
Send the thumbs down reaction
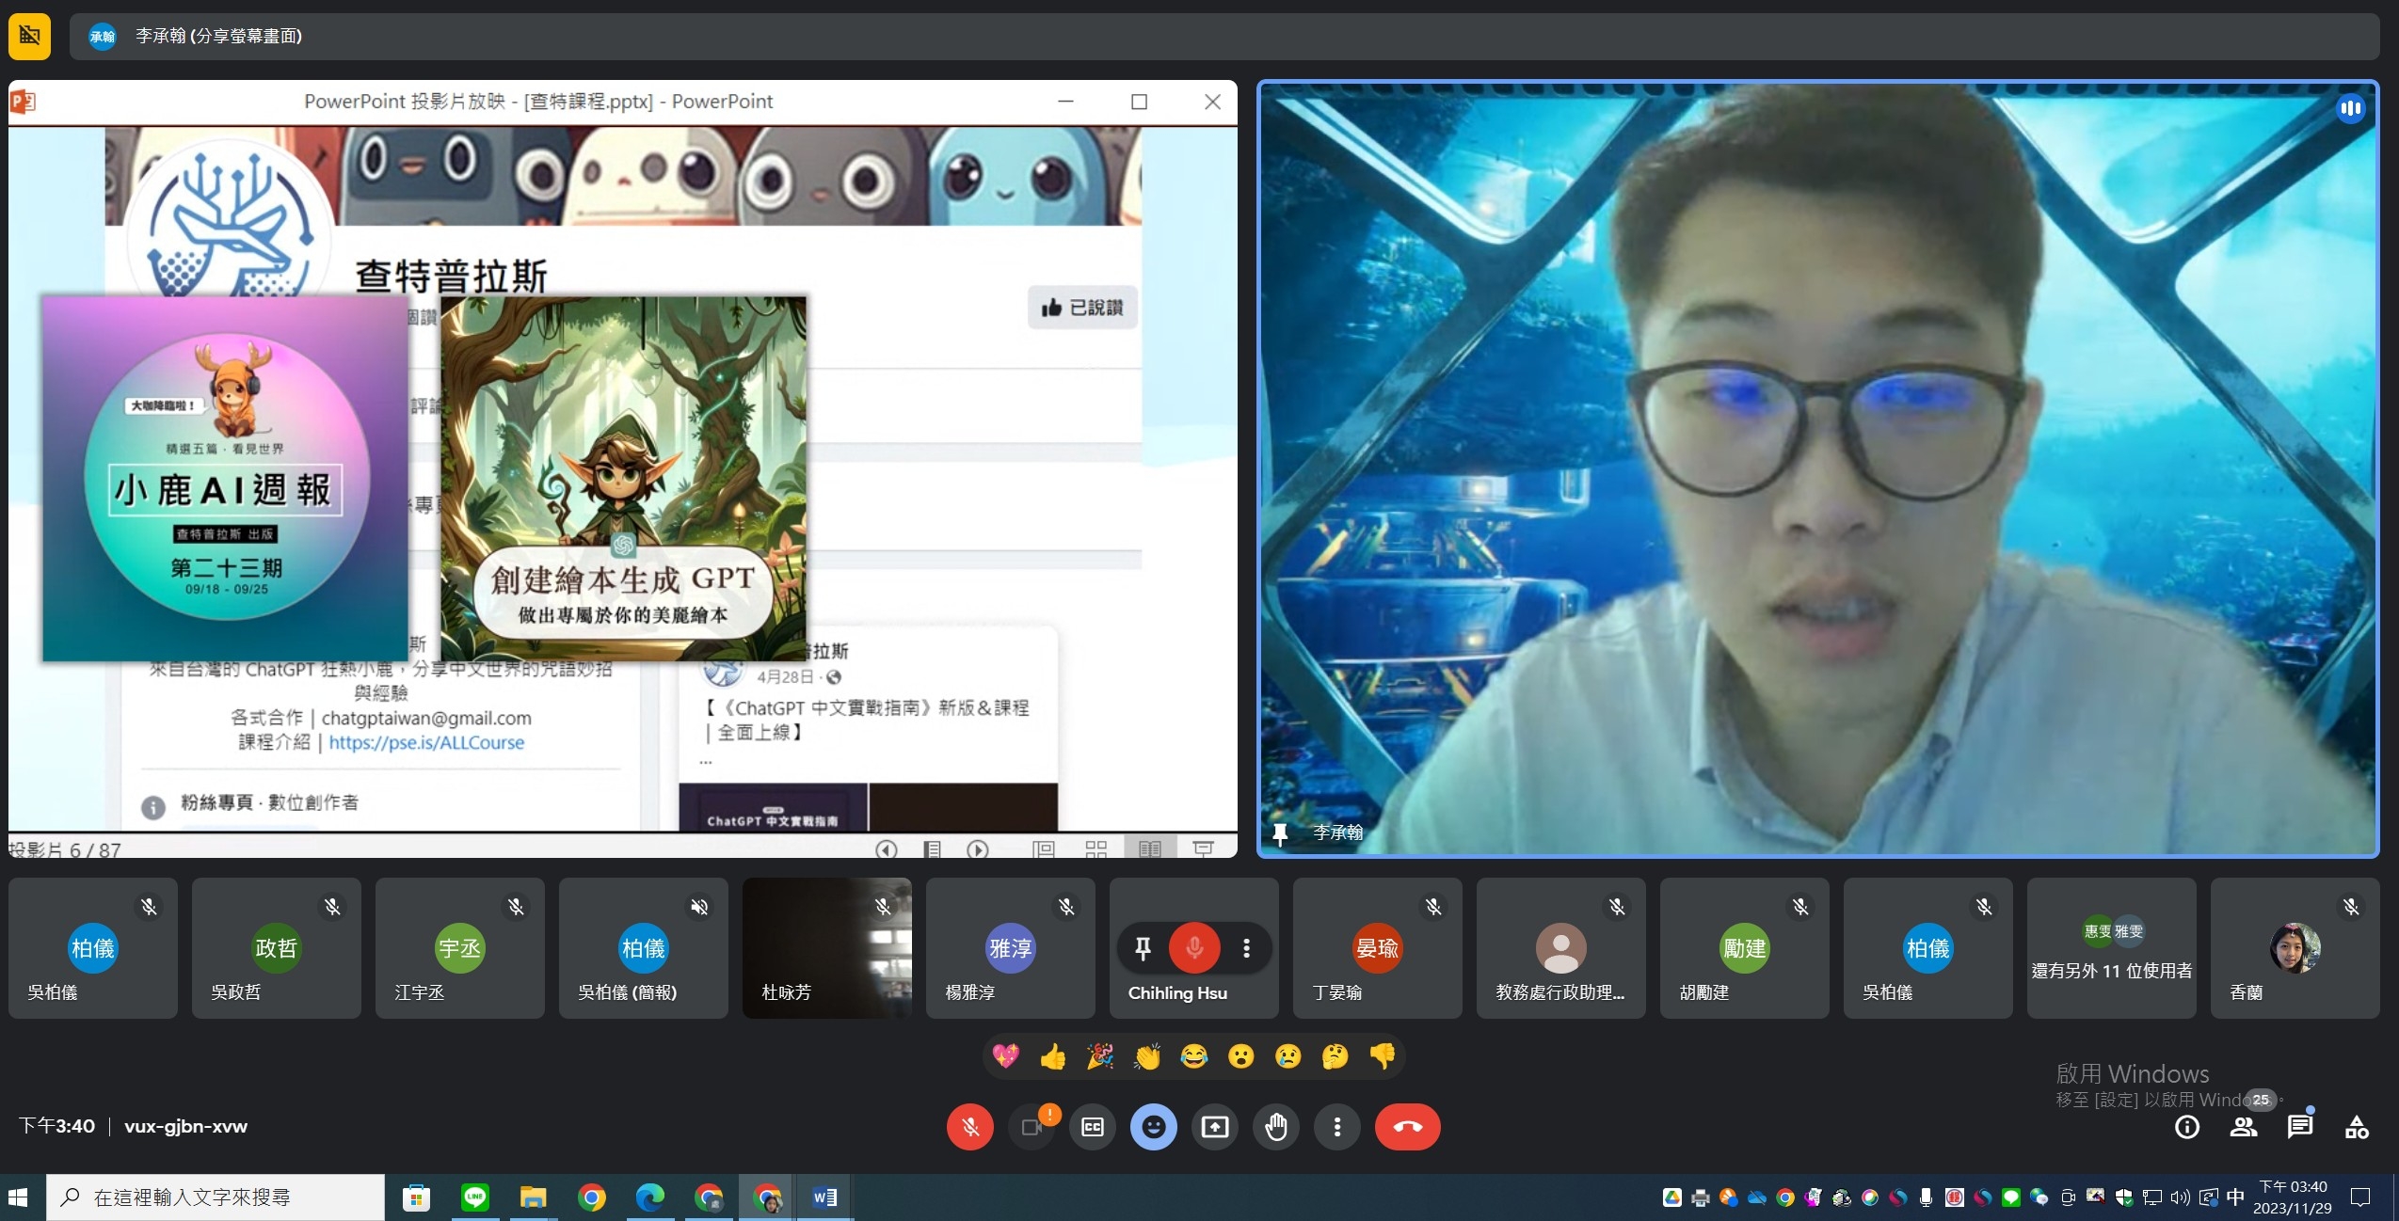tap(1383, 1056)
